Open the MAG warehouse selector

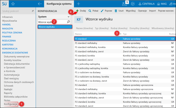(x=162, y=4)
